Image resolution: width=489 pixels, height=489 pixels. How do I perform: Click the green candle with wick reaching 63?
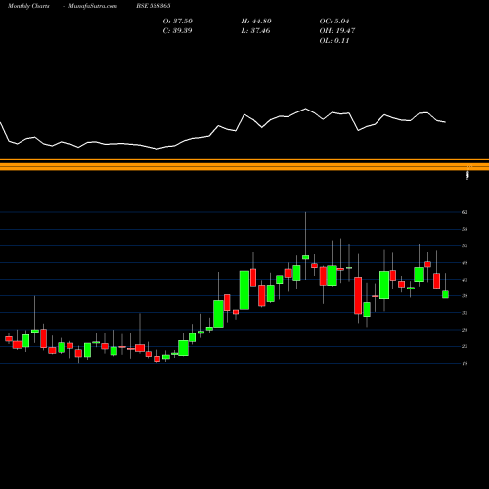tap(305, 257)
